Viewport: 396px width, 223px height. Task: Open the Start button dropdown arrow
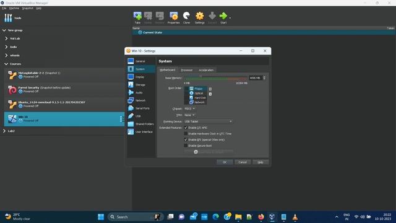coord(230,18)
